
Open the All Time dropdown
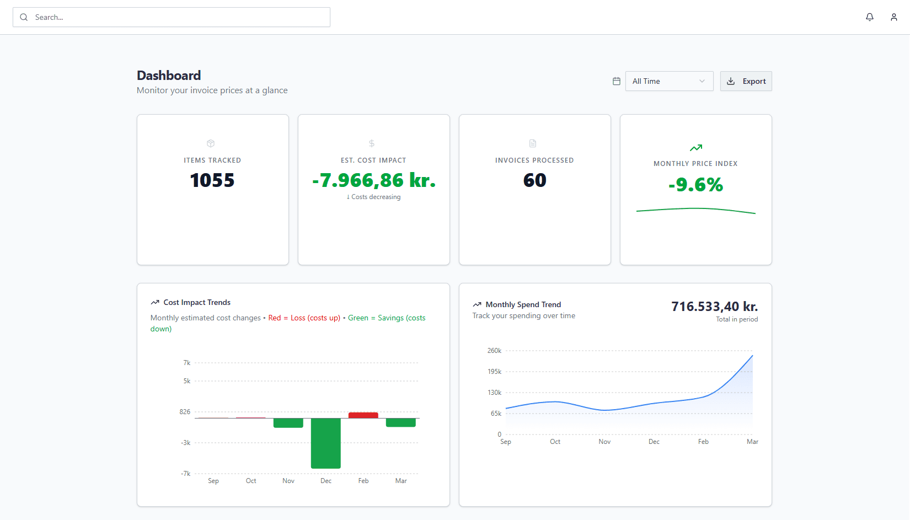point(669,81)
